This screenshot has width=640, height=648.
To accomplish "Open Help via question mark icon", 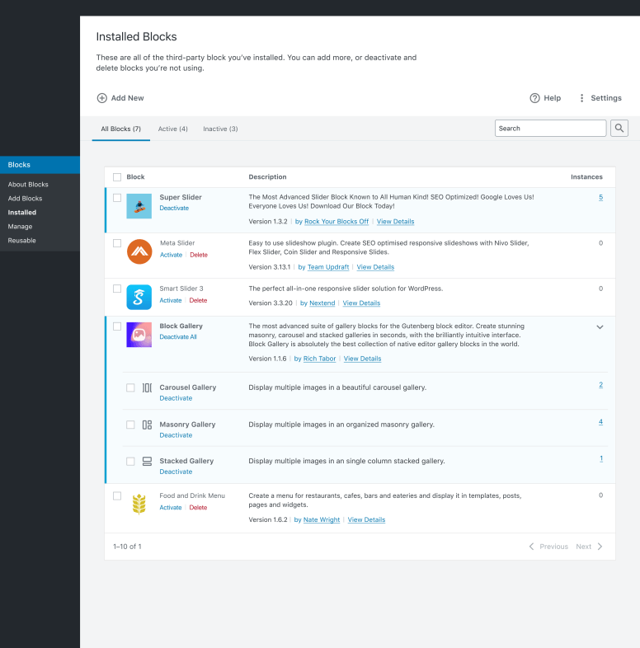I will click(534, 98).
